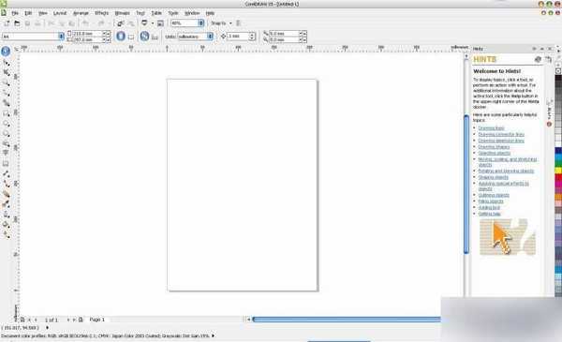Click the Hints docker help icon

click(538, 60)
